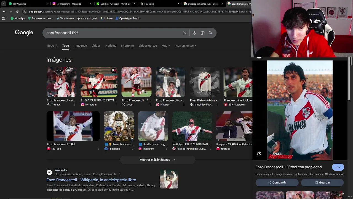Clear the search box with the X icon
The image size is (353, 199).
[x=184, y=33]
